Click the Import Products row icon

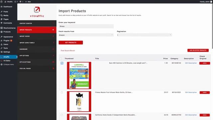coord(53,30)
